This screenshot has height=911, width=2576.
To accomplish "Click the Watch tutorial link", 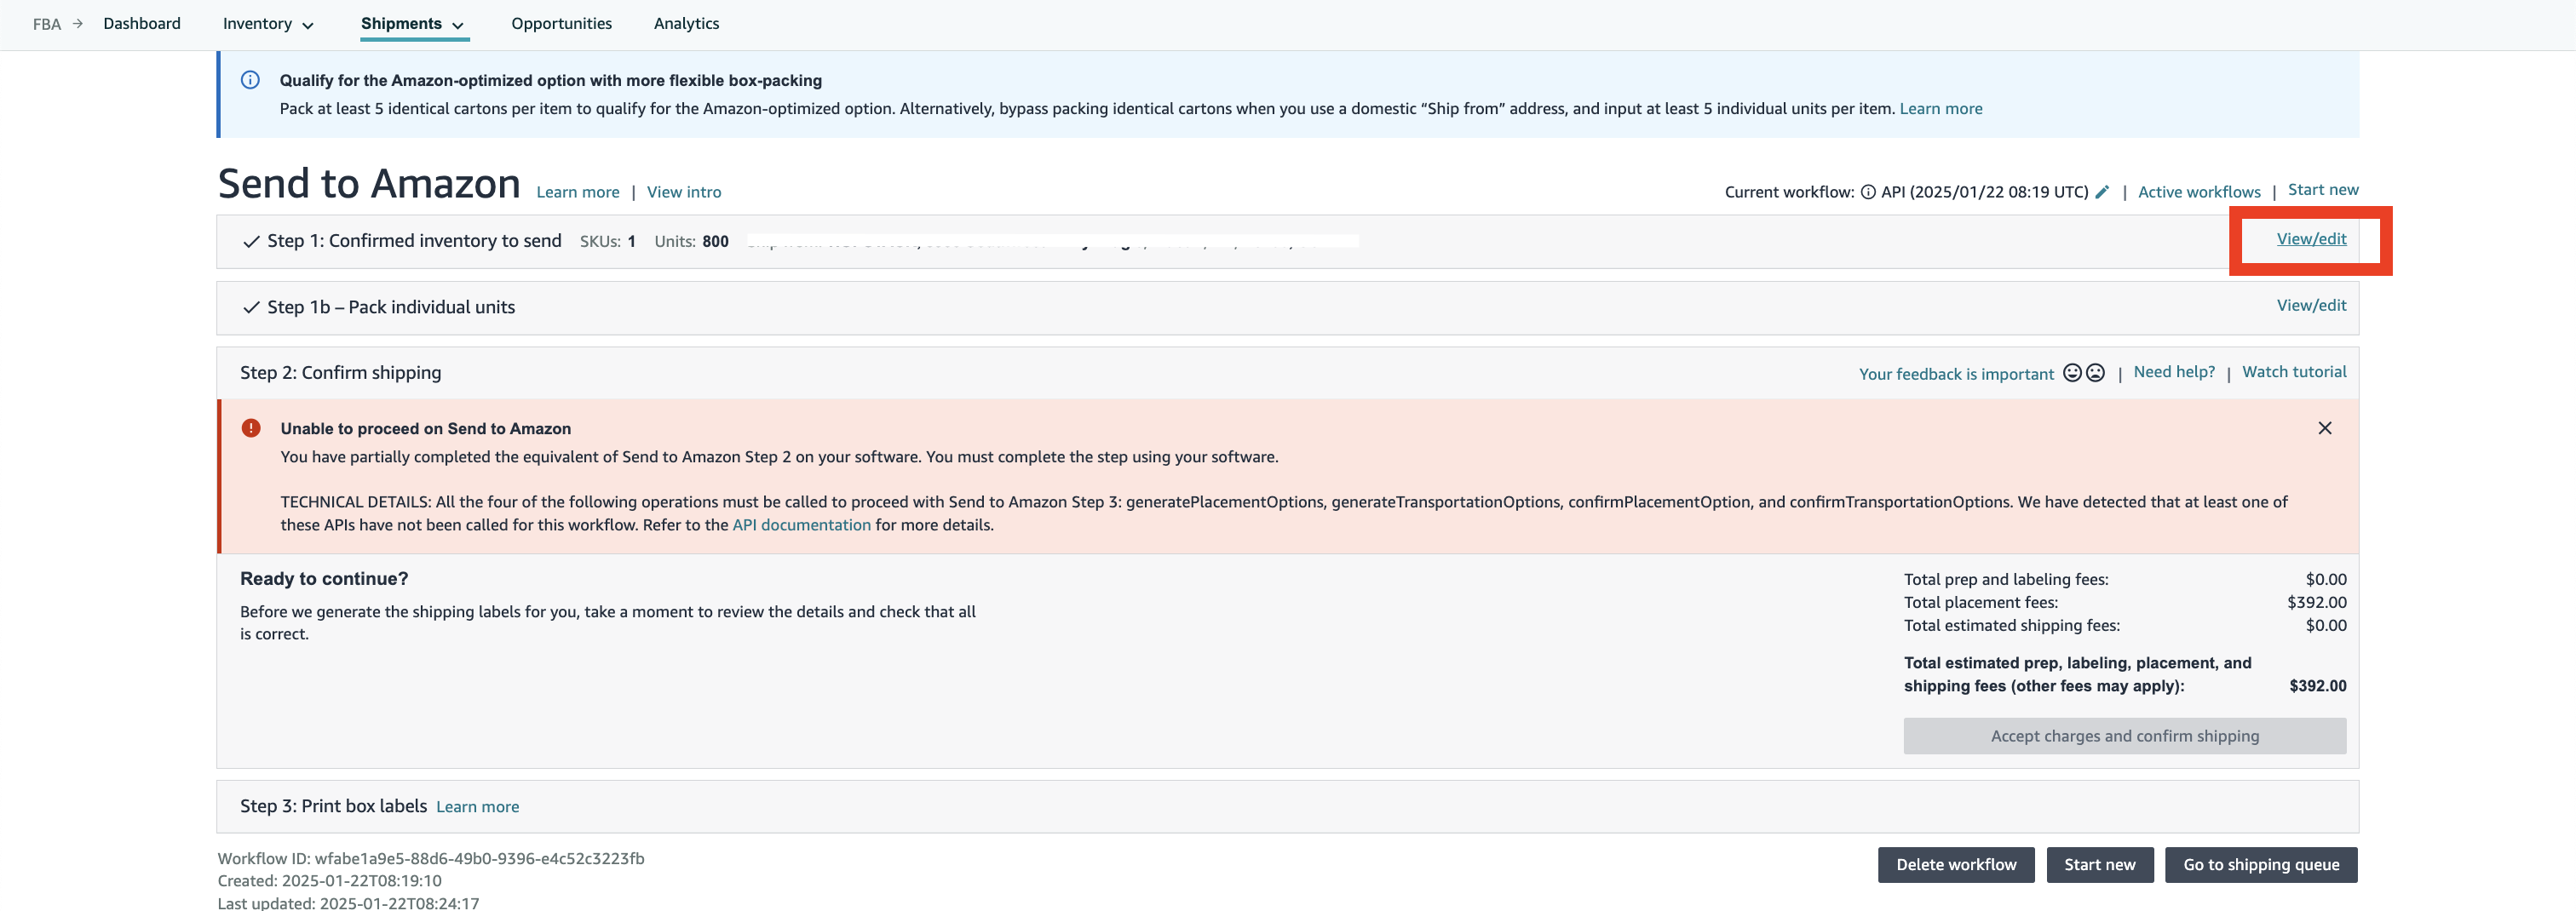I will pyautogui.click(x=2294, y=372).
